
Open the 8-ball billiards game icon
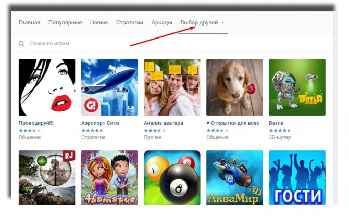(x=172, y=177)
